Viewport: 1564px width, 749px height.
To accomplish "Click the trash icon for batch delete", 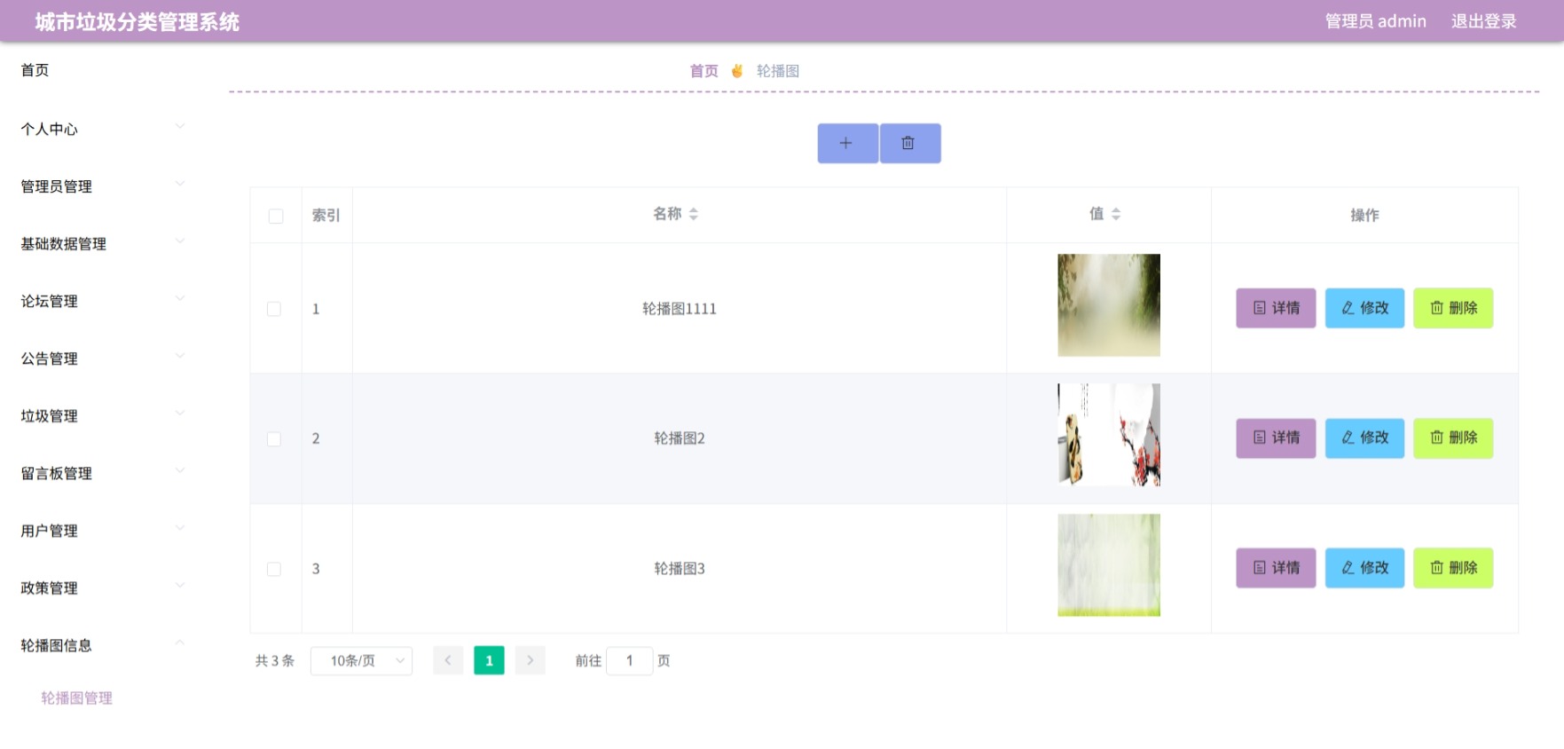I will click(910, 143).
